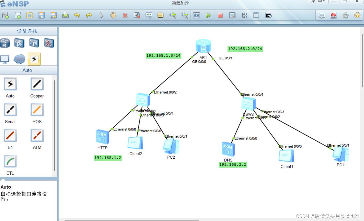Click the Save topology disk icon
This screenshot has height=221, width=364.
(x=41, y=15)
